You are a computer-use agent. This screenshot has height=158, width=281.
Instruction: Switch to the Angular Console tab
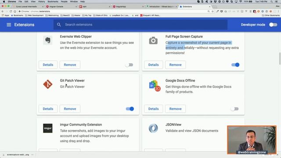click(61, 7)
